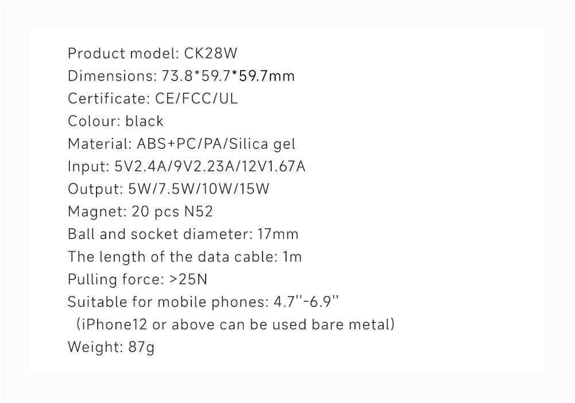Click the 87g weight value

(x=141, y=347)
